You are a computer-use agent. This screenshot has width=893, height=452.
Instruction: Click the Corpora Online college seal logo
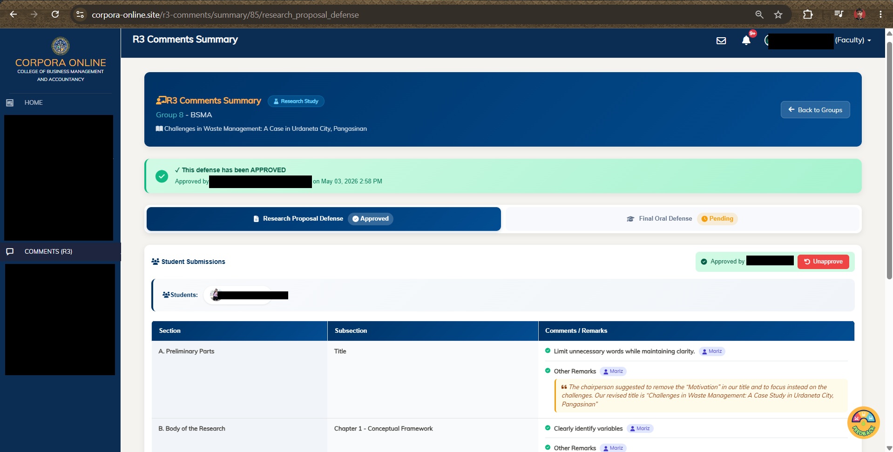pos(61,46)
